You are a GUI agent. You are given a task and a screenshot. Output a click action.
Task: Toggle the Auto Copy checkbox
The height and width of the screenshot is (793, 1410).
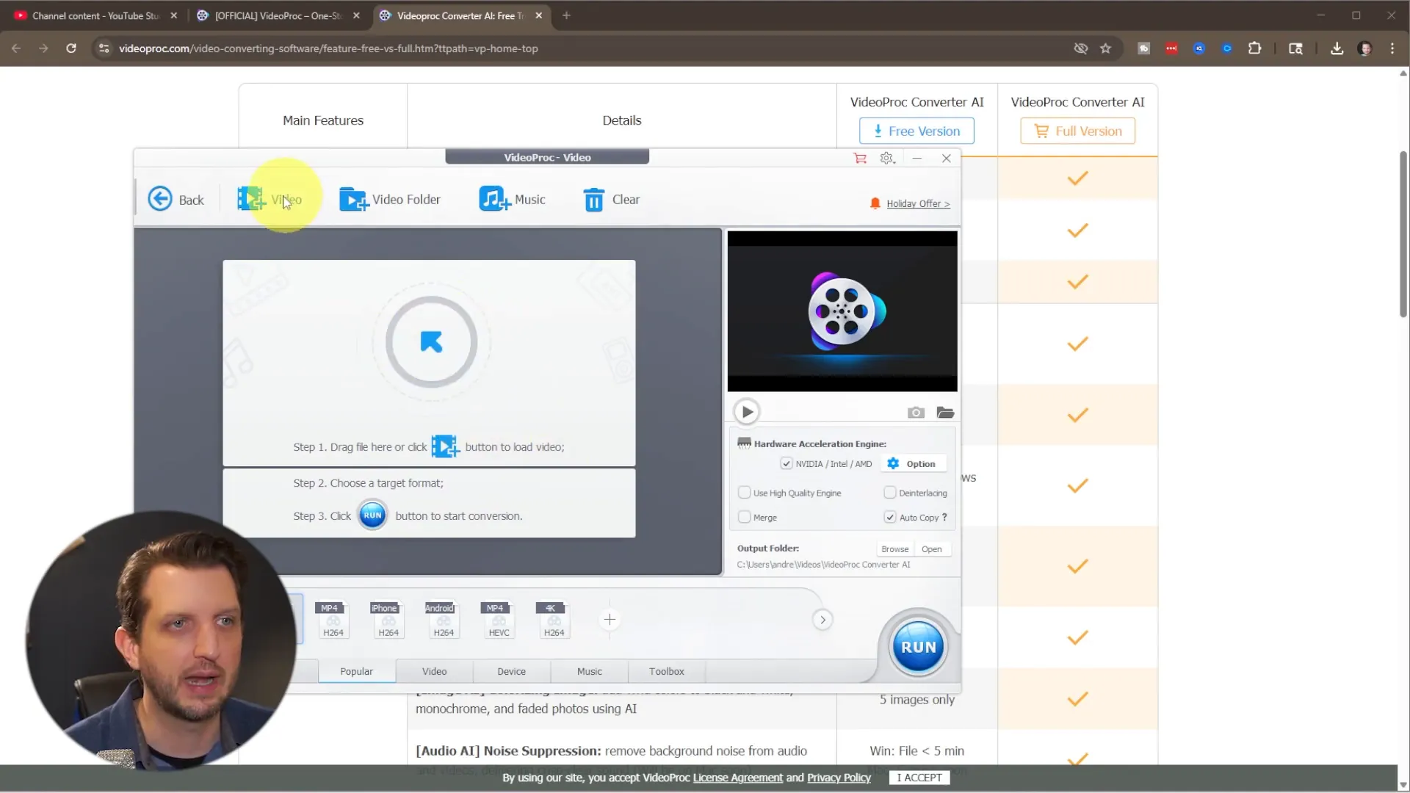pyautogui.click(x=890, y=517)
